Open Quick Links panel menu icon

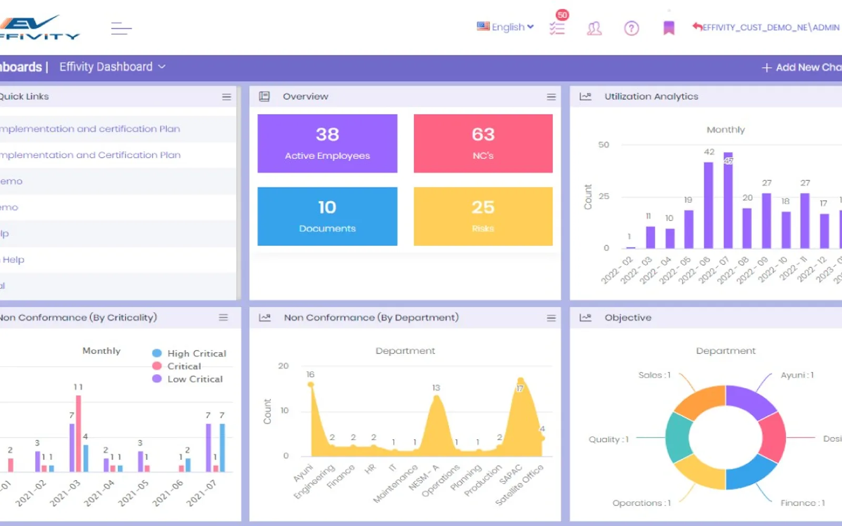tap(226, 97)
